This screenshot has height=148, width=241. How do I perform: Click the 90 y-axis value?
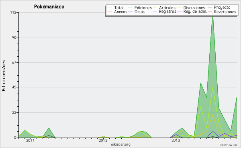tap(14, 38)
